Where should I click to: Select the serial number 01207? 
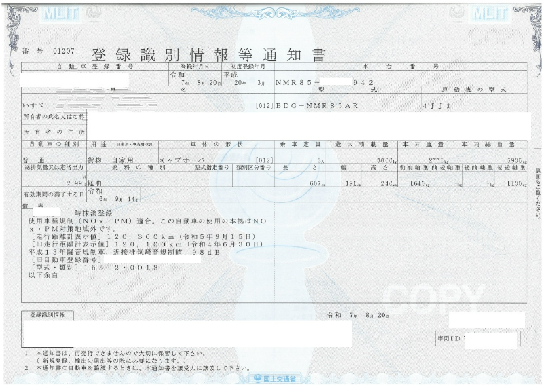(x=63, y=52)
